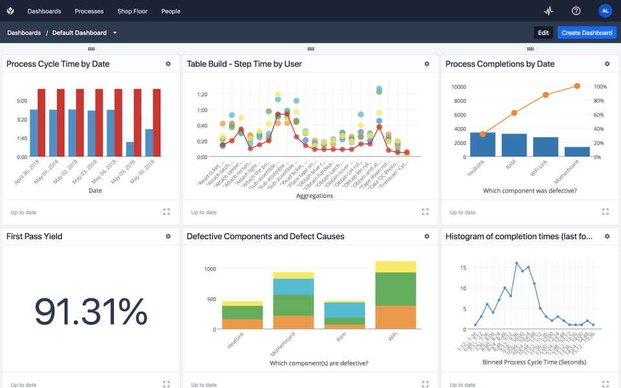Click the drag handle above Table Build widget
This screenshot has width=621, height=388.
[311, 48]
